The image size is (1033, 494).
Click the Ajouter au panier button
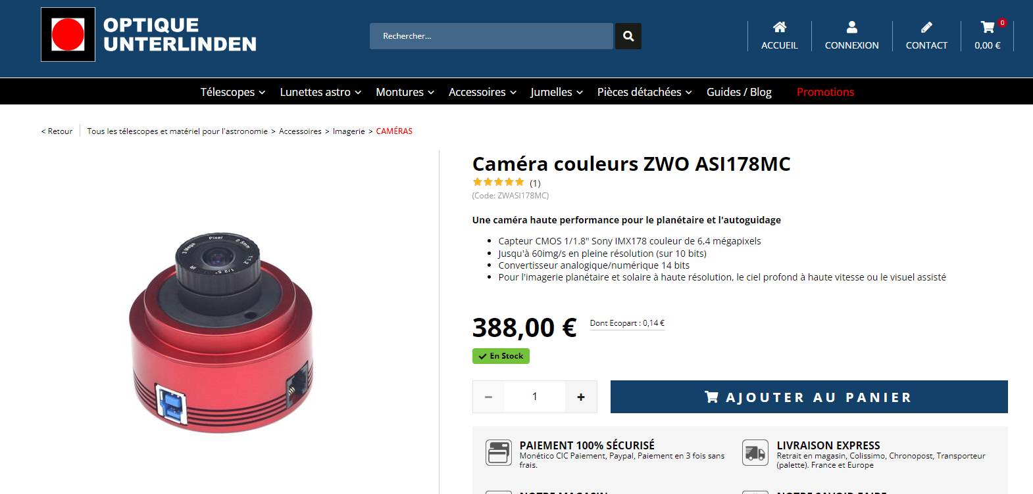[809, 397]
